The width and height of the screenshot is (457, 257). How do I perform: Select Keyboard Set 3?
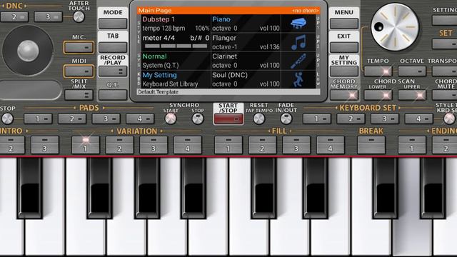(385, 119)
